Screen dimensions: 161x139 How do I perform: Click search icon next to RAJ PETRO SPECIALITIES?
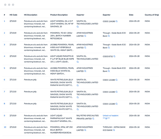pos(93,118)
